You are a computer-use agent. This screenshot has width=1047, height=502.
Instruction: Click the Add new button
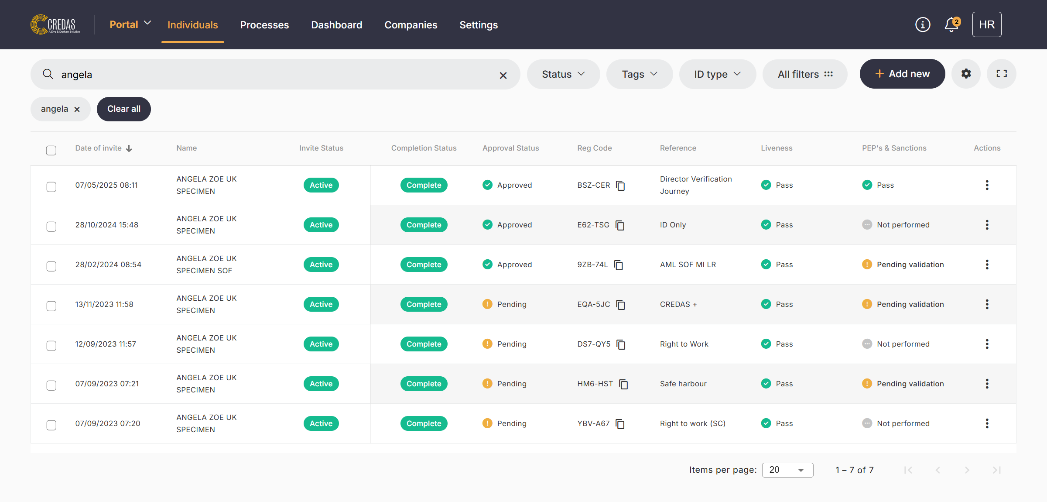tap(902, 74)
